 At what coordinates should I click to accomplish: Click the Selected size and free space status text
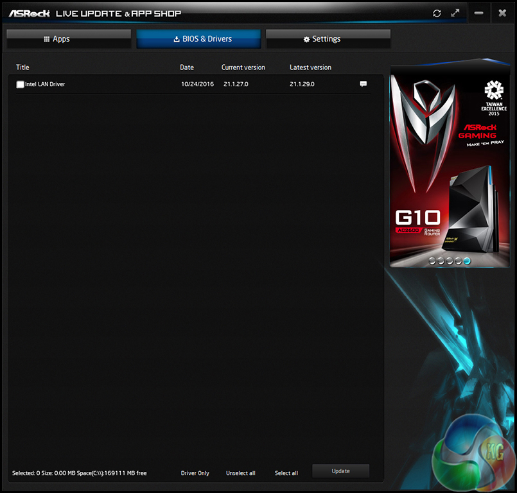(x=80, y=473)
